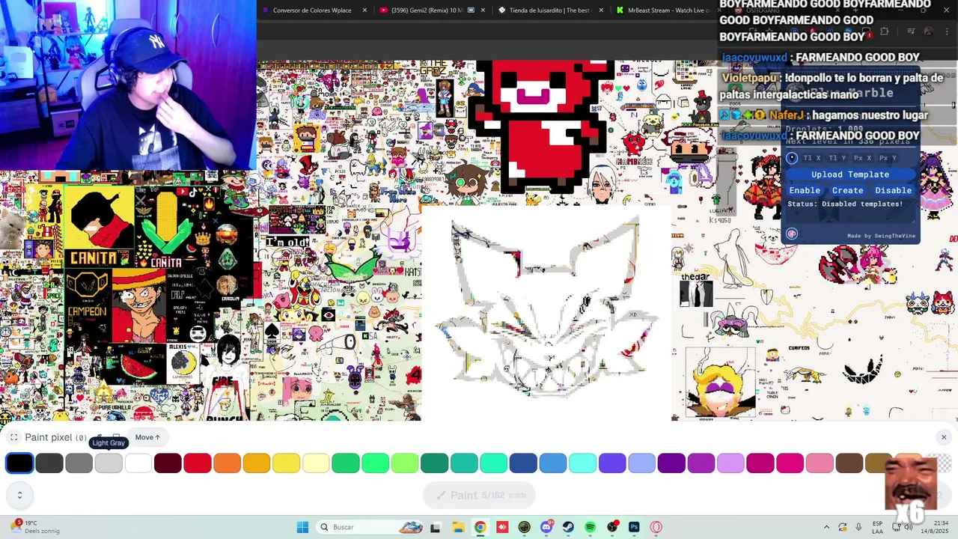This screenshot has height=539, width=958.
Task: Close the Conversor de Colores Wplace tab
Action: click(x=364, y=10)
